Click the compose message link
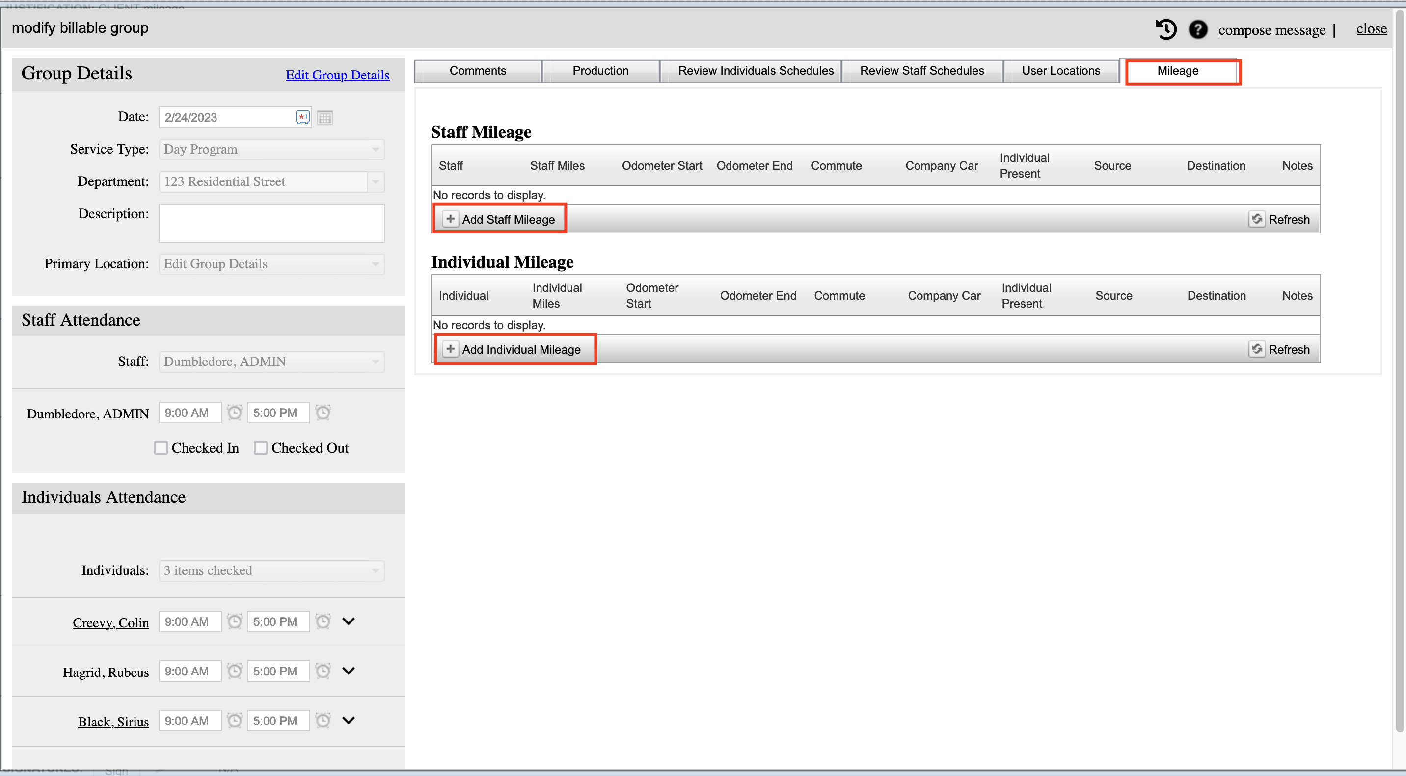Viewport: 1406px width, 776px height. (x=1271, y=30)
